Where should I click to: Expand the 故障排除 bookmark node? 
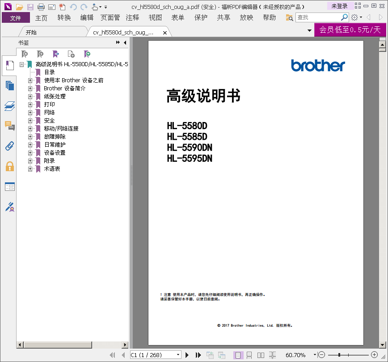click(x=30, y=137)
